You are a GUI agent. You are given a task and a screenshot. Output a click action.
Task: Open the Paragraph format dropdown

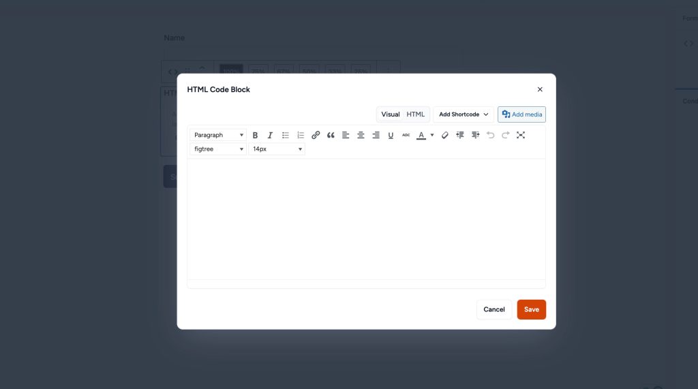coord(218,135)
